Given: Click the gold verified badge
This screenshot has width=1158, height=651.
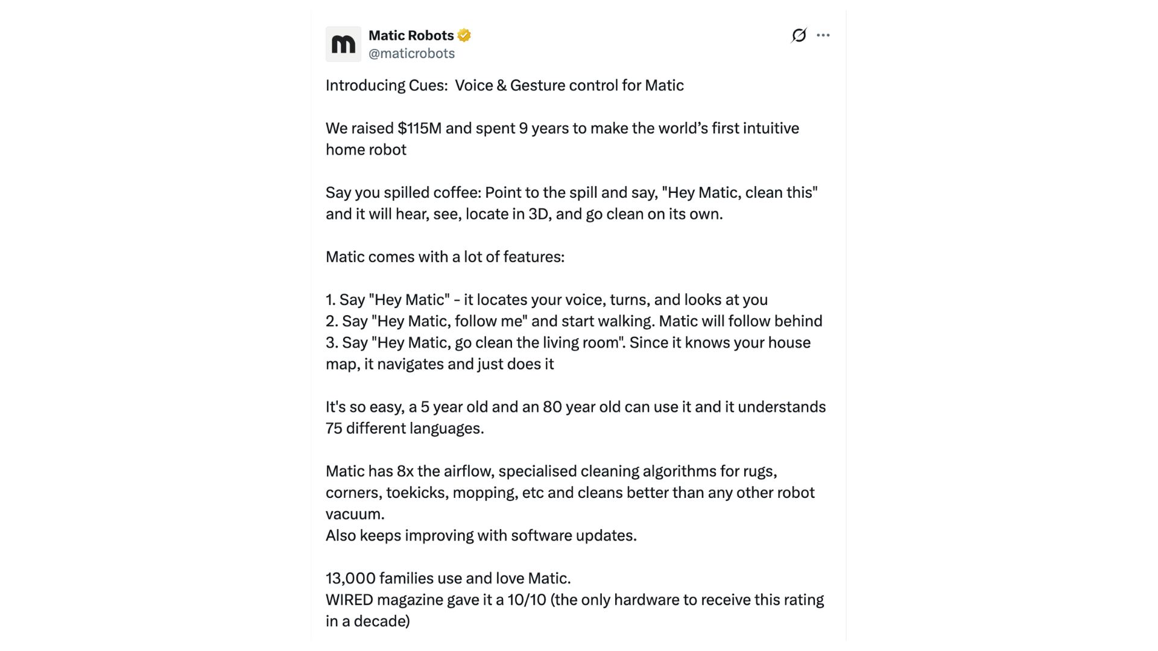Looking at the screenshot, I should point(464,36).
